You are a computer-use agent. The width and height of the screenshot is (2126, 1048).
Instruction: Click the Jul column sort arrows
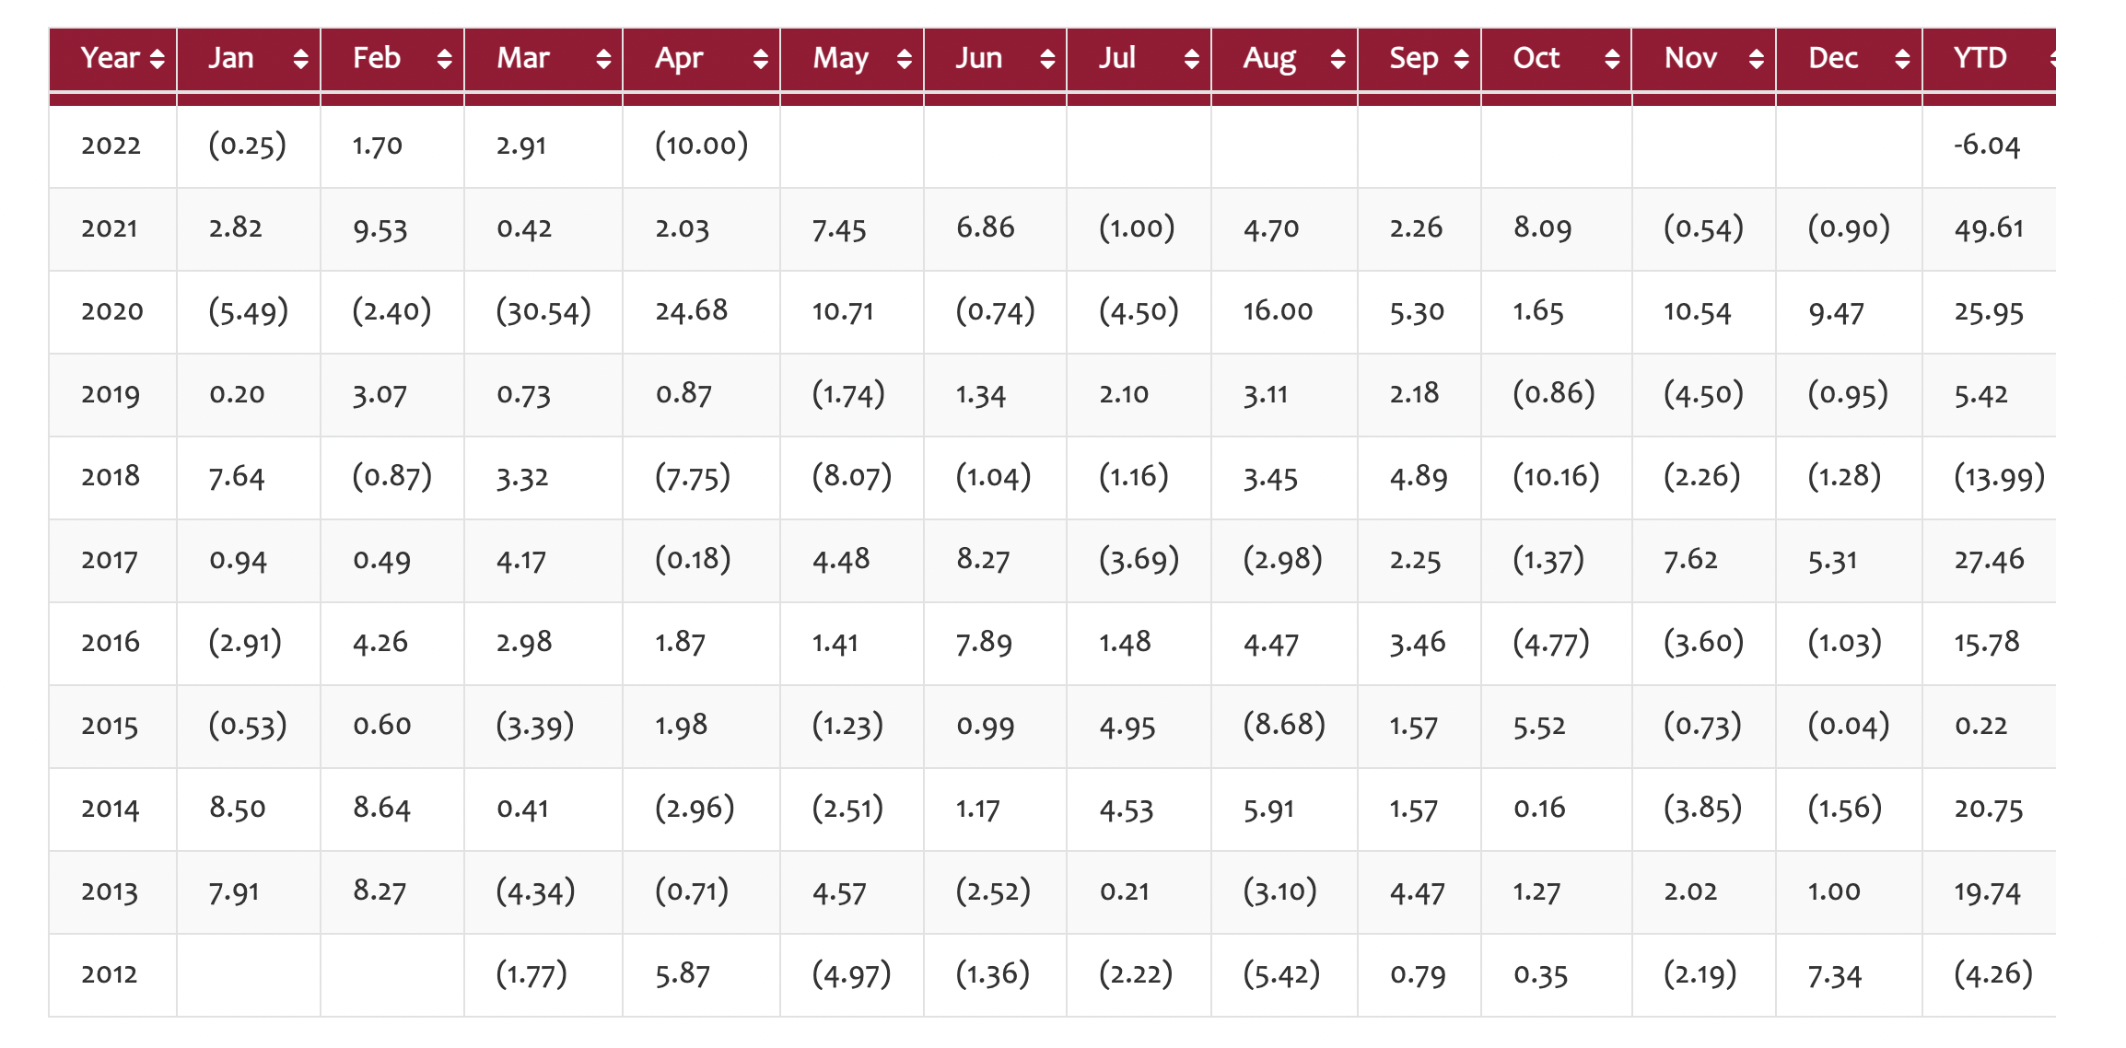pyautogui.click(x=1191, y=59)
